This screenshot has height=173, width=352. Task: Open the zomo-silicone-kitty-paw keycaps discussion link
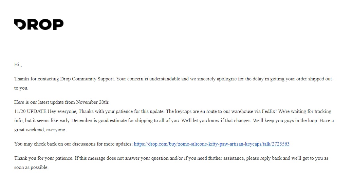pyautogui.click(x=211, y=144)
